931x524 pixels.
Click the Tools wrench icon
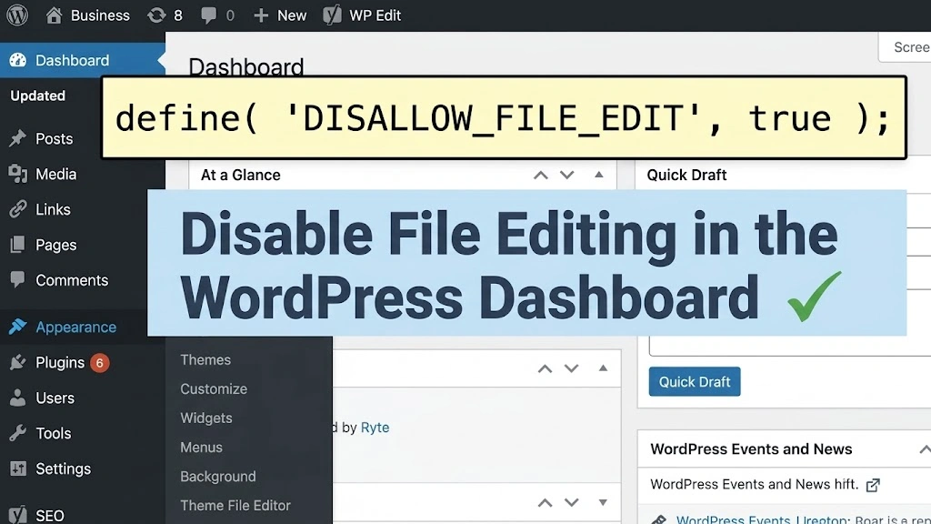(18, 433)
